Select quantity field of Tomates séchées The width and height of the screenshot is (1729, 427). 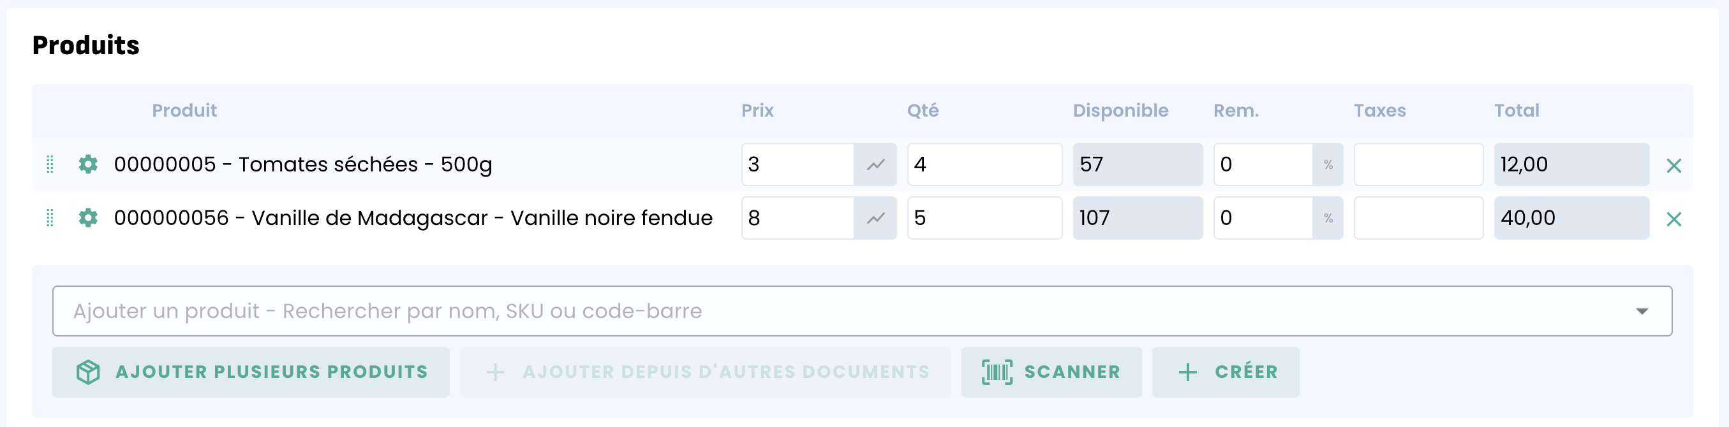984,164
